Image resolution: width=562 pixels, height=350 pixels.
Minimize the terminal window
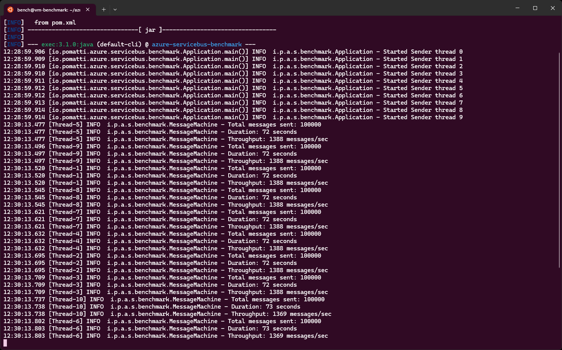coord(518,8)
